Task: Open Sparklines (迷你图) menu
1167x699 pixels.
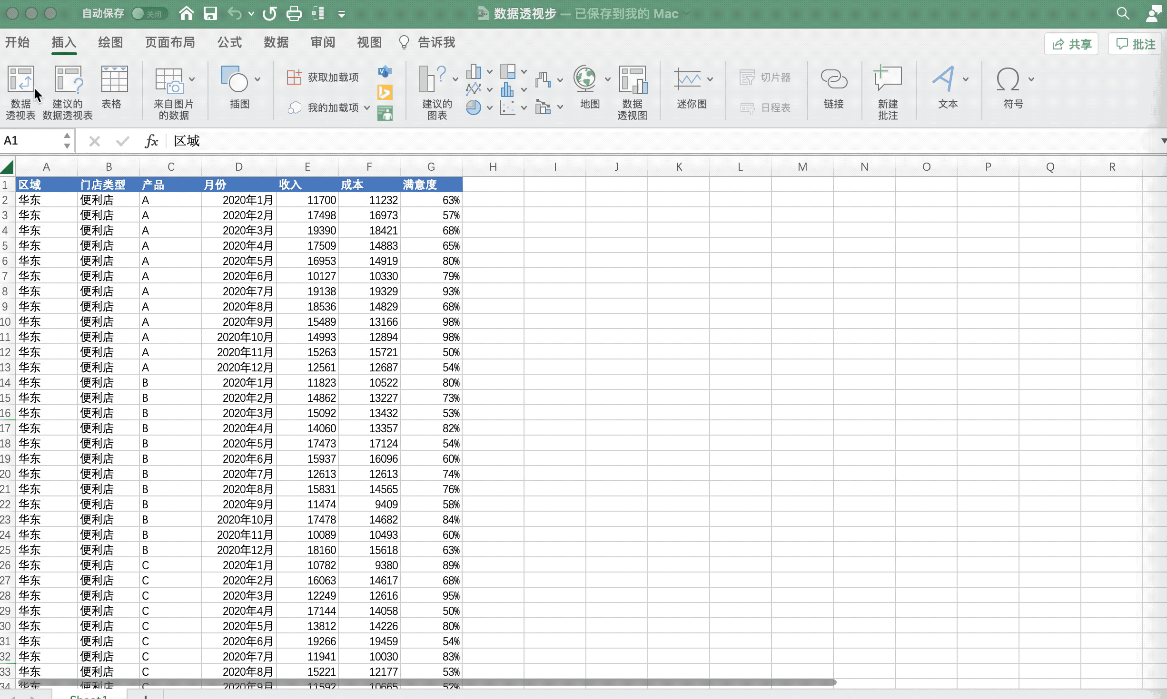Action: [x=692, y=87]
